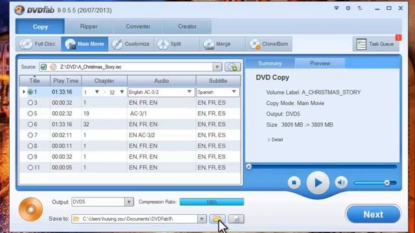Choose the Main Movie mode
Screen dimensions: 415x233
(x=85, y=44)
